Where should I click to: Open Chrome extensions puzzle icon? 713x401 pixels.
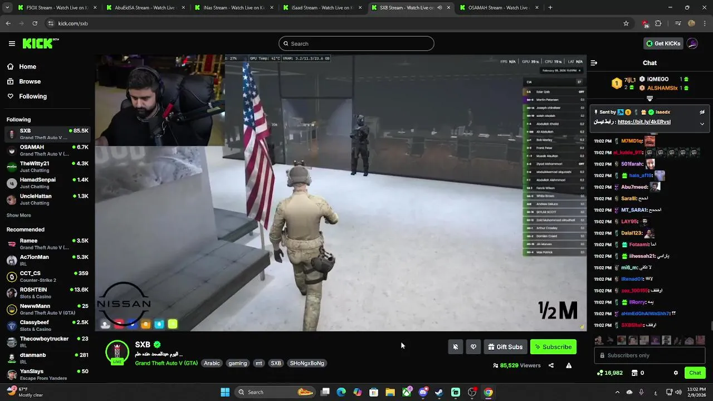658,23
